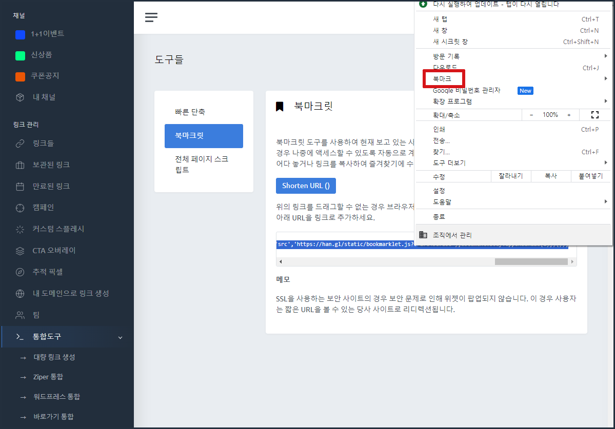Choose 종료 in the browser menu

pyautogui.click(x=513, y=217)
